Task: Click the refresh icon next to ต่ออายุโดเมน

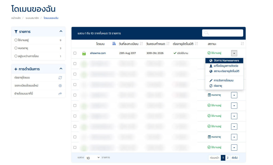Action: click(x=60, y=78)
